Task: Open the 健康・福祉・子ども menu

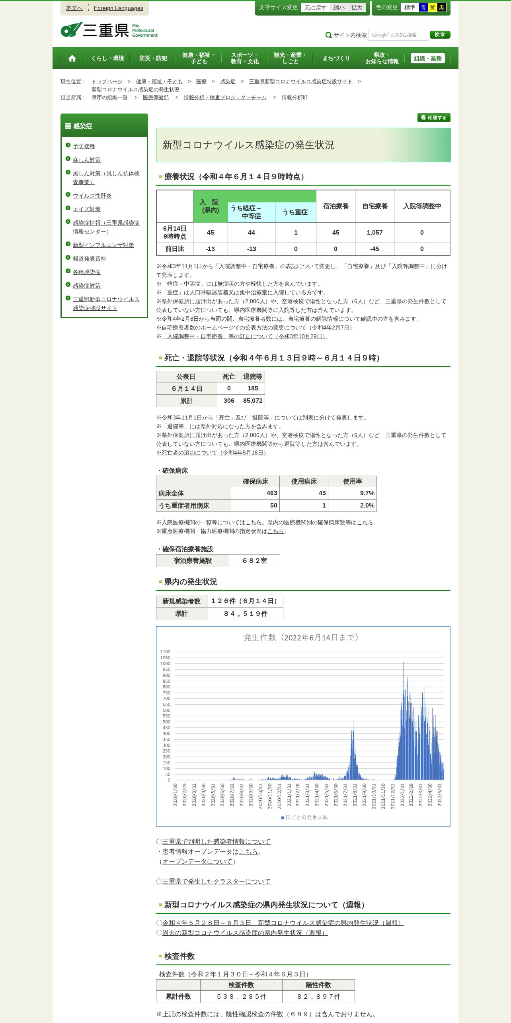Action: point(198,58)
